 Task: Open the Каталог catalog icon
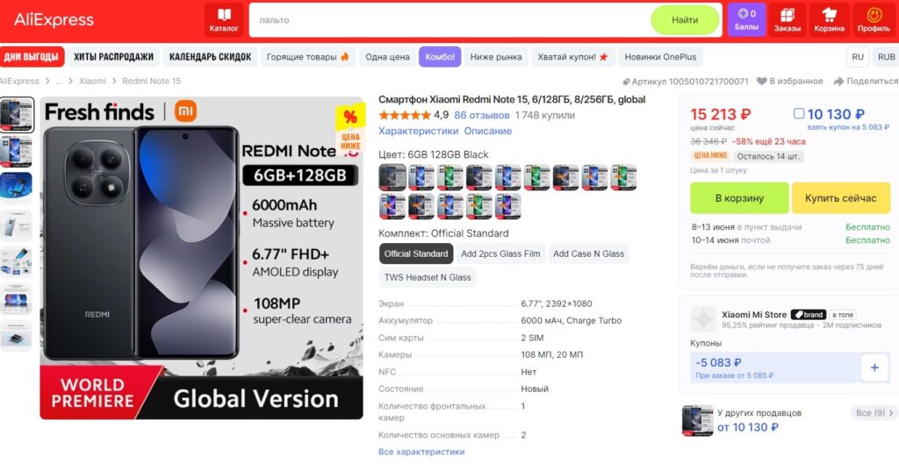tap(224, 20)
